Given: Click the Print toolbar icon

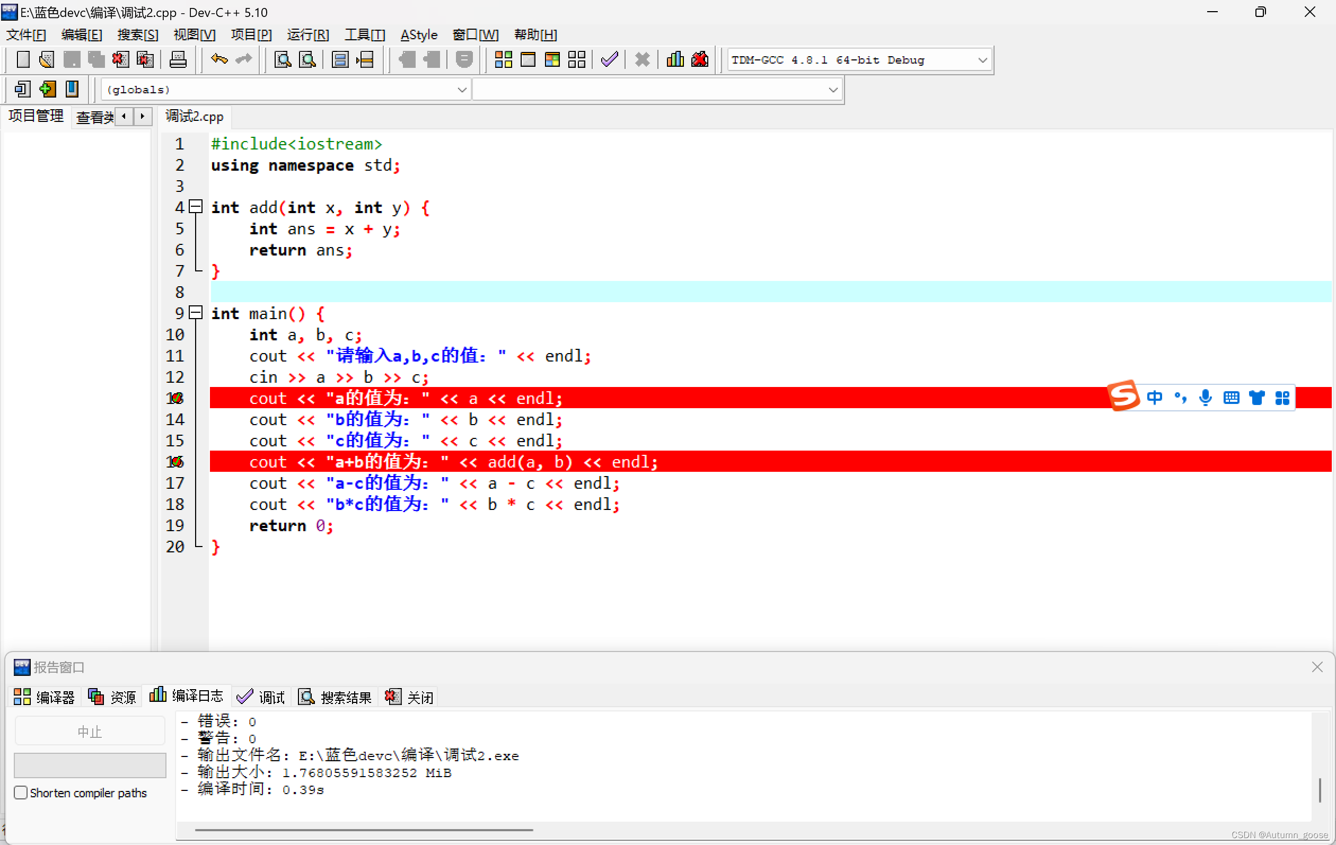Looking at the screenshot, I should coord(178,59).
